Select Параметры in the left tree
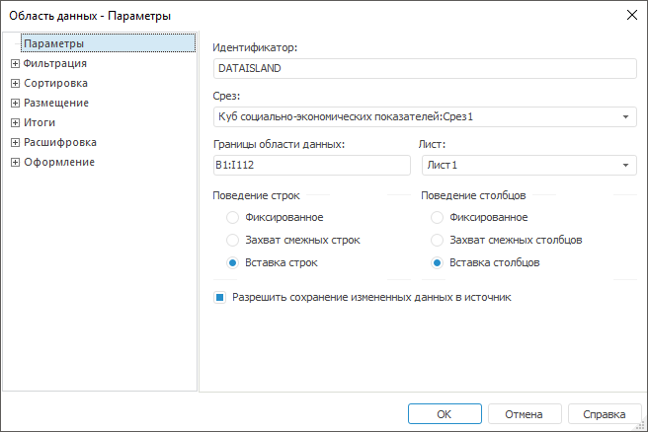The image size is (648, 432). [53, 43]
